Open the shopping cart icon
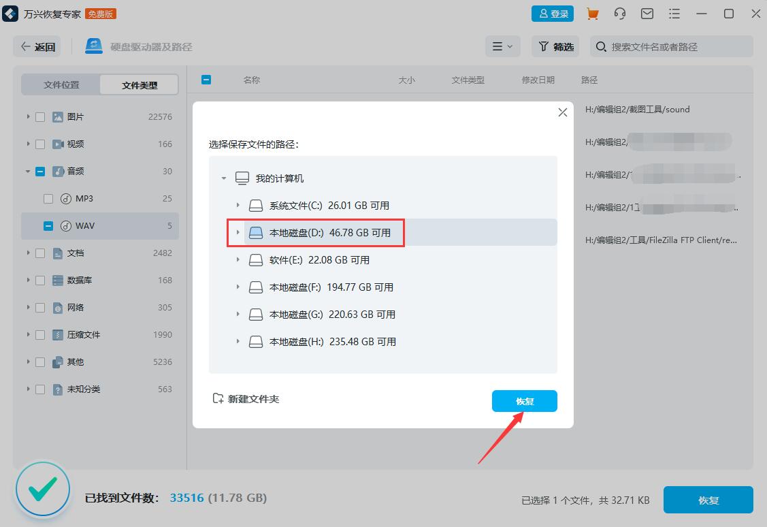The width and height of the screenshot is (767, 527). coord(592,14)
